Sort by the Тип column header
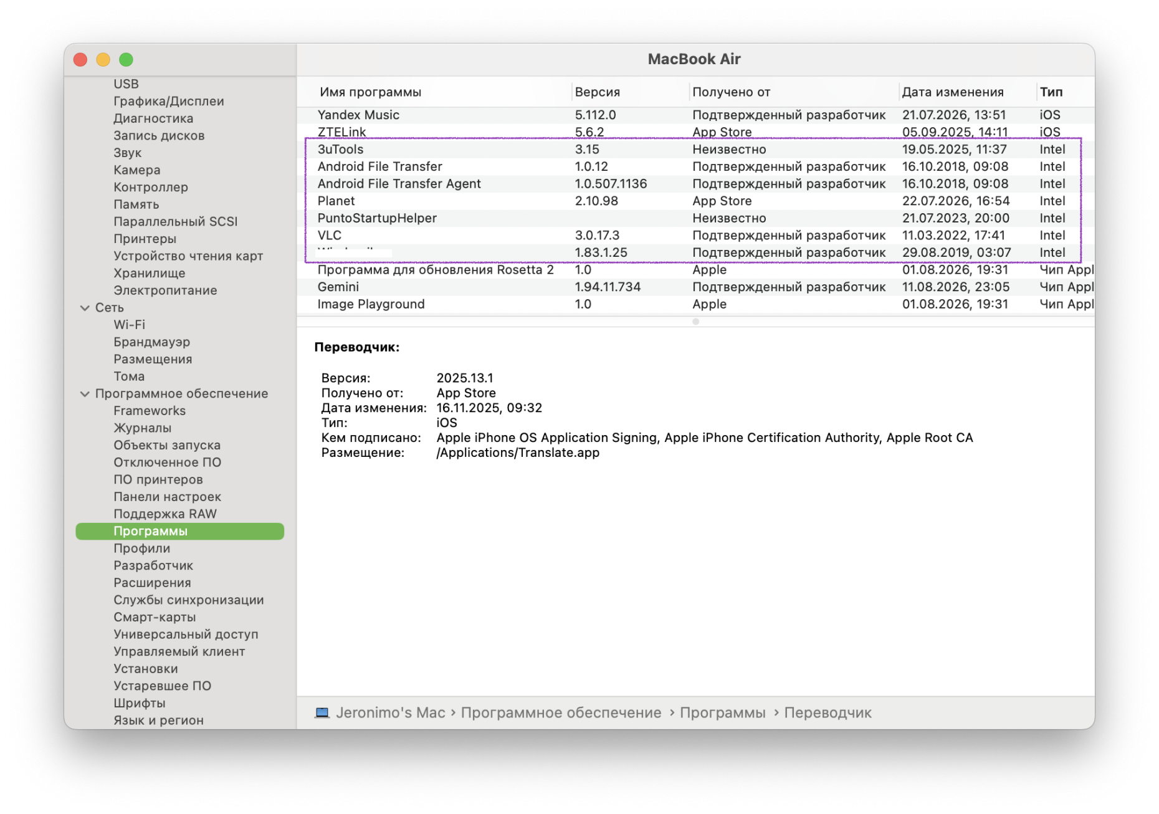 [x=1051, y=92]
